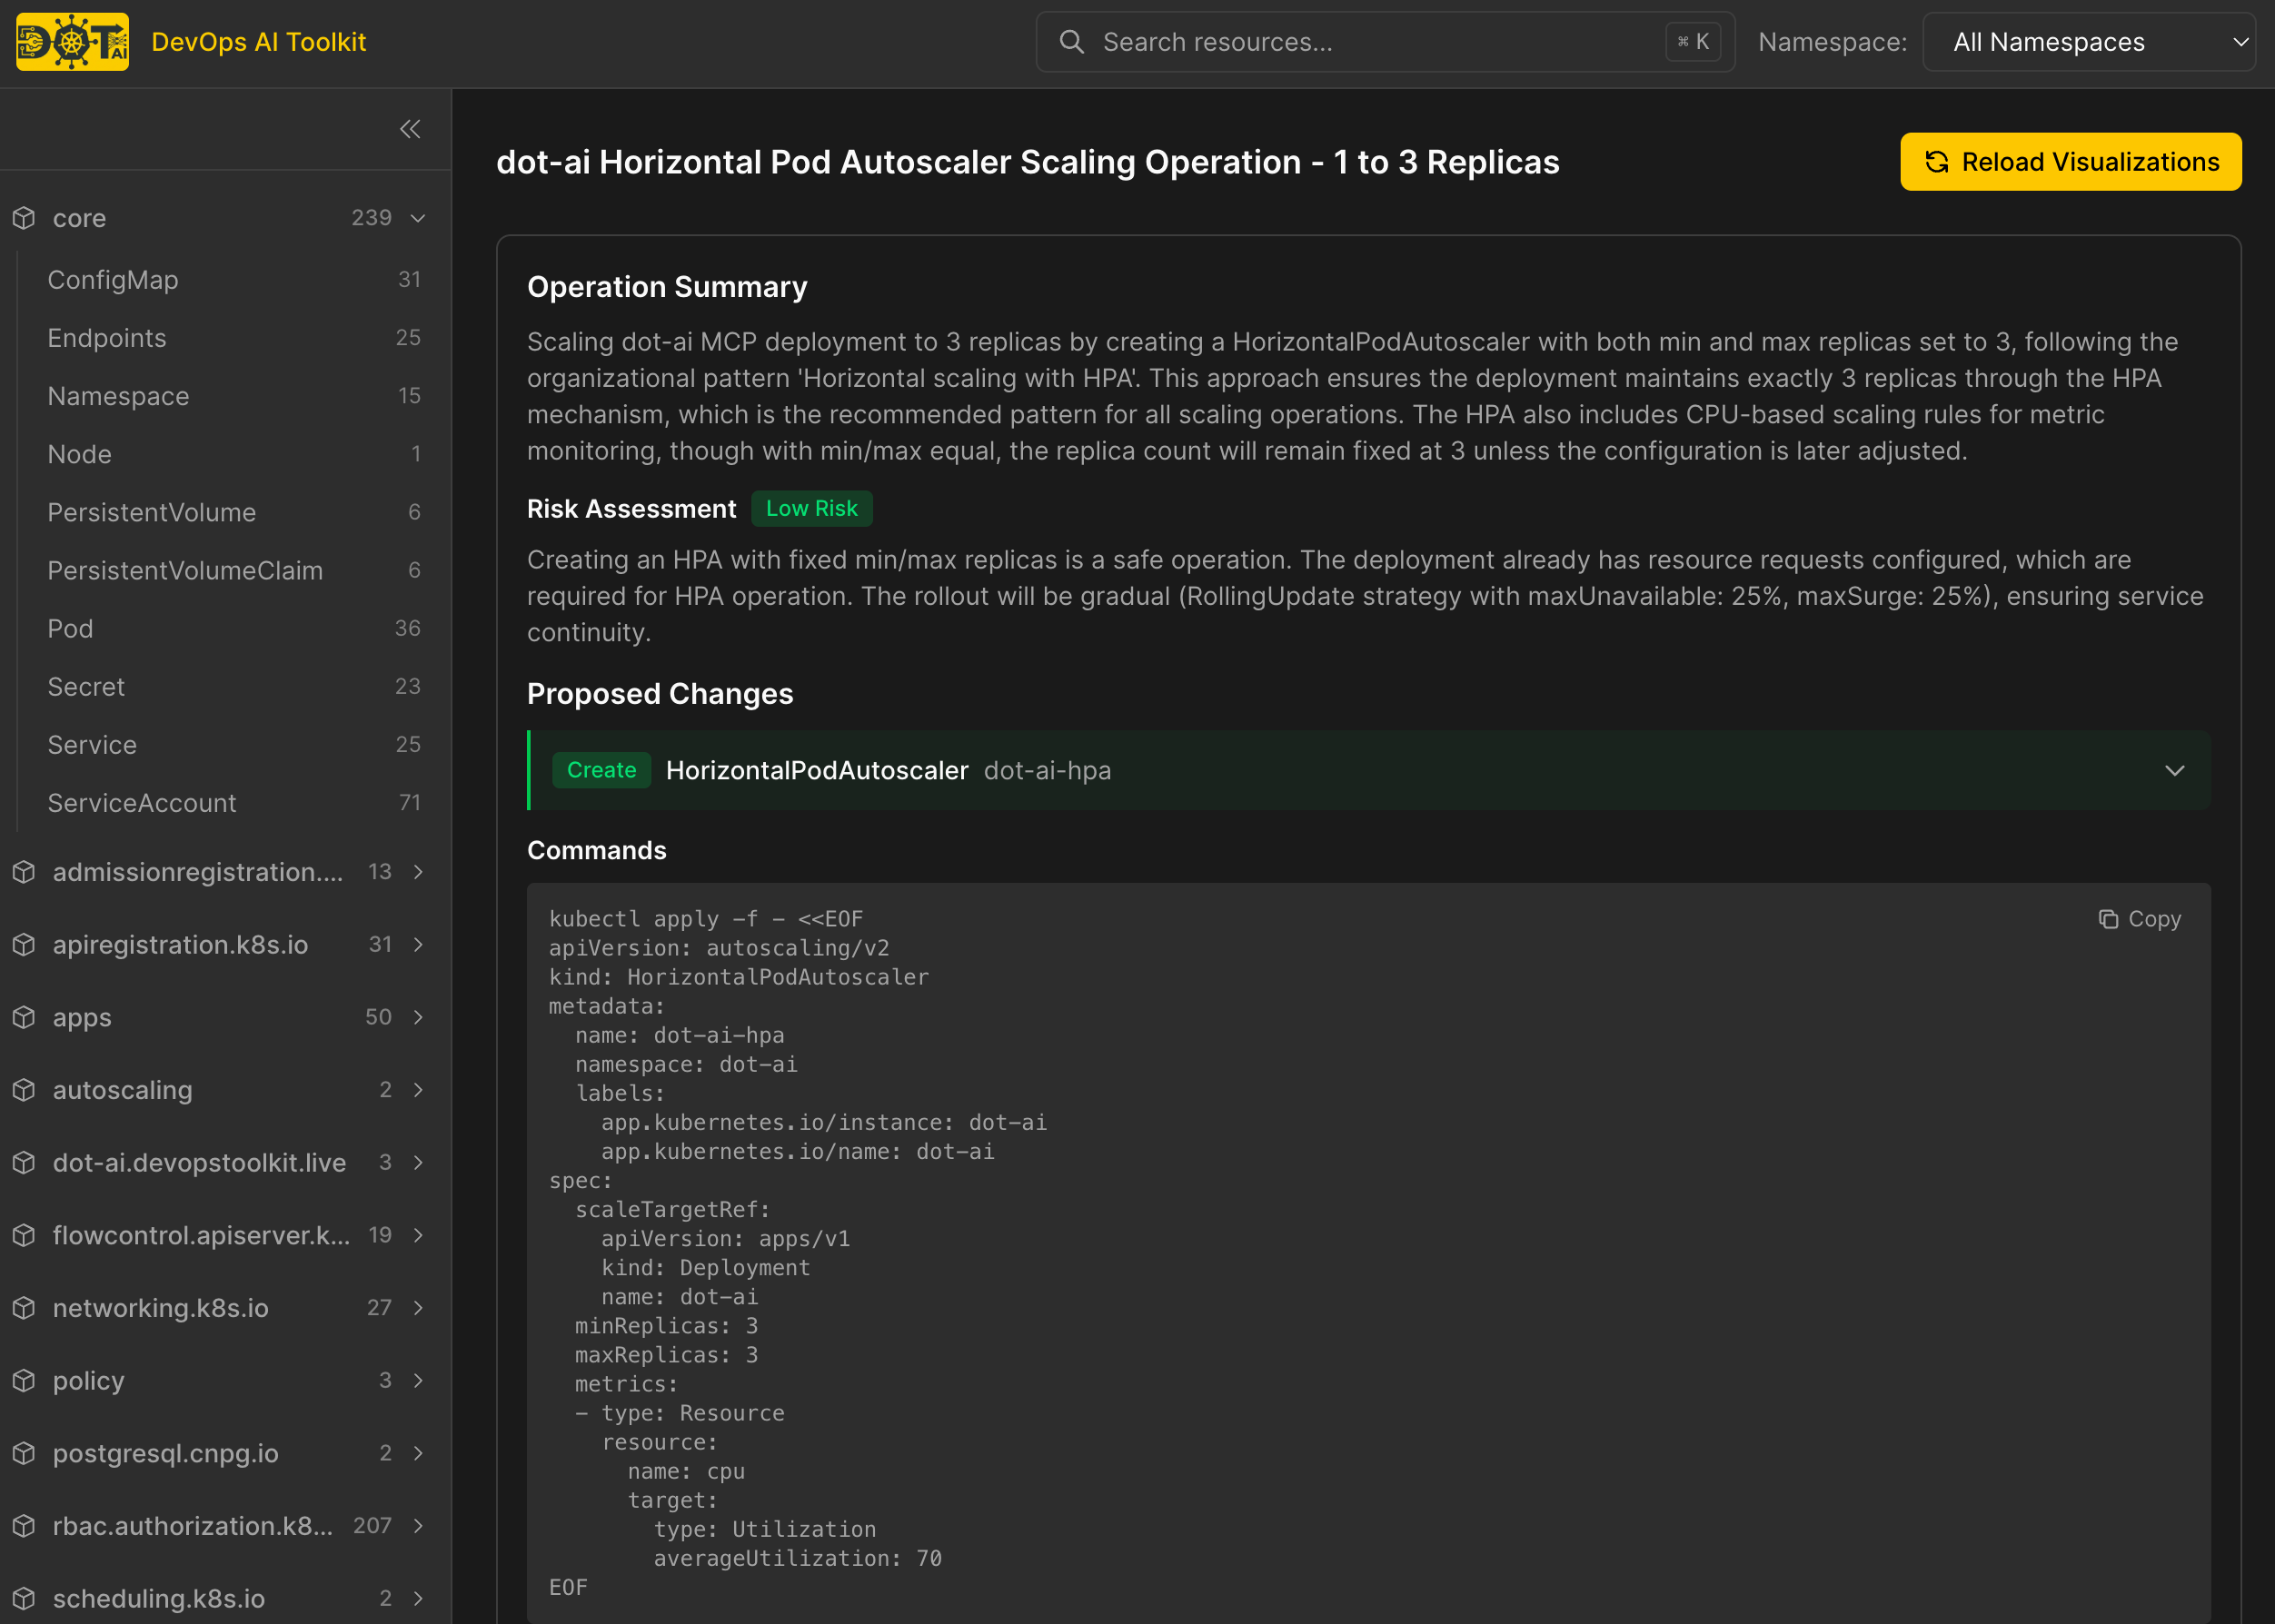Click the search magnifier icon

(x=1071, y=42)
